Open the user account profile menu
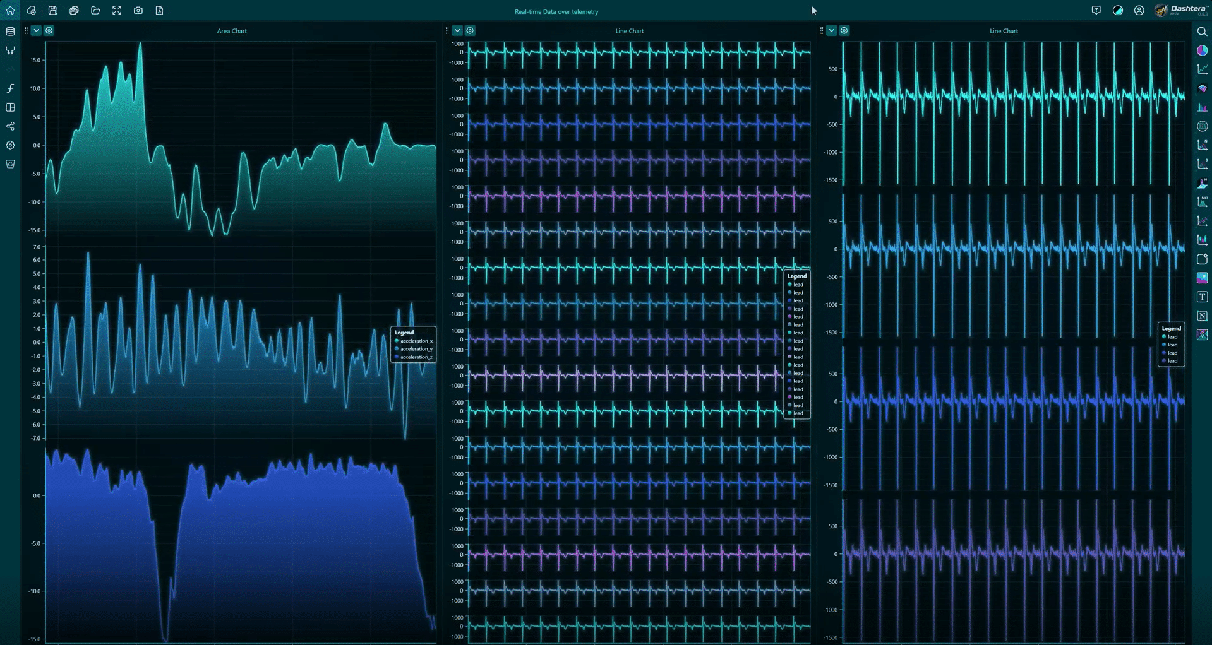1212x645 pixels. [x=1139, y=11]
